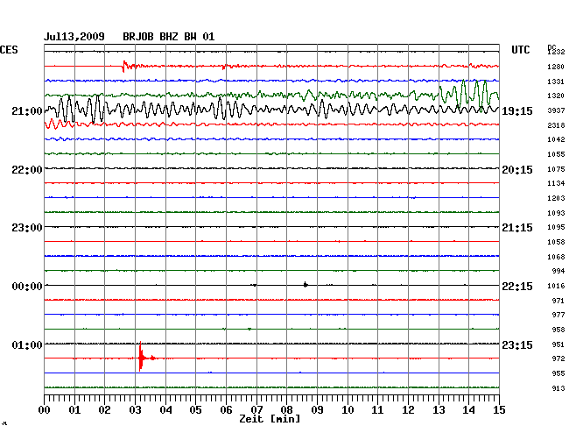Click minute axis label "15"

click(499, 410)
